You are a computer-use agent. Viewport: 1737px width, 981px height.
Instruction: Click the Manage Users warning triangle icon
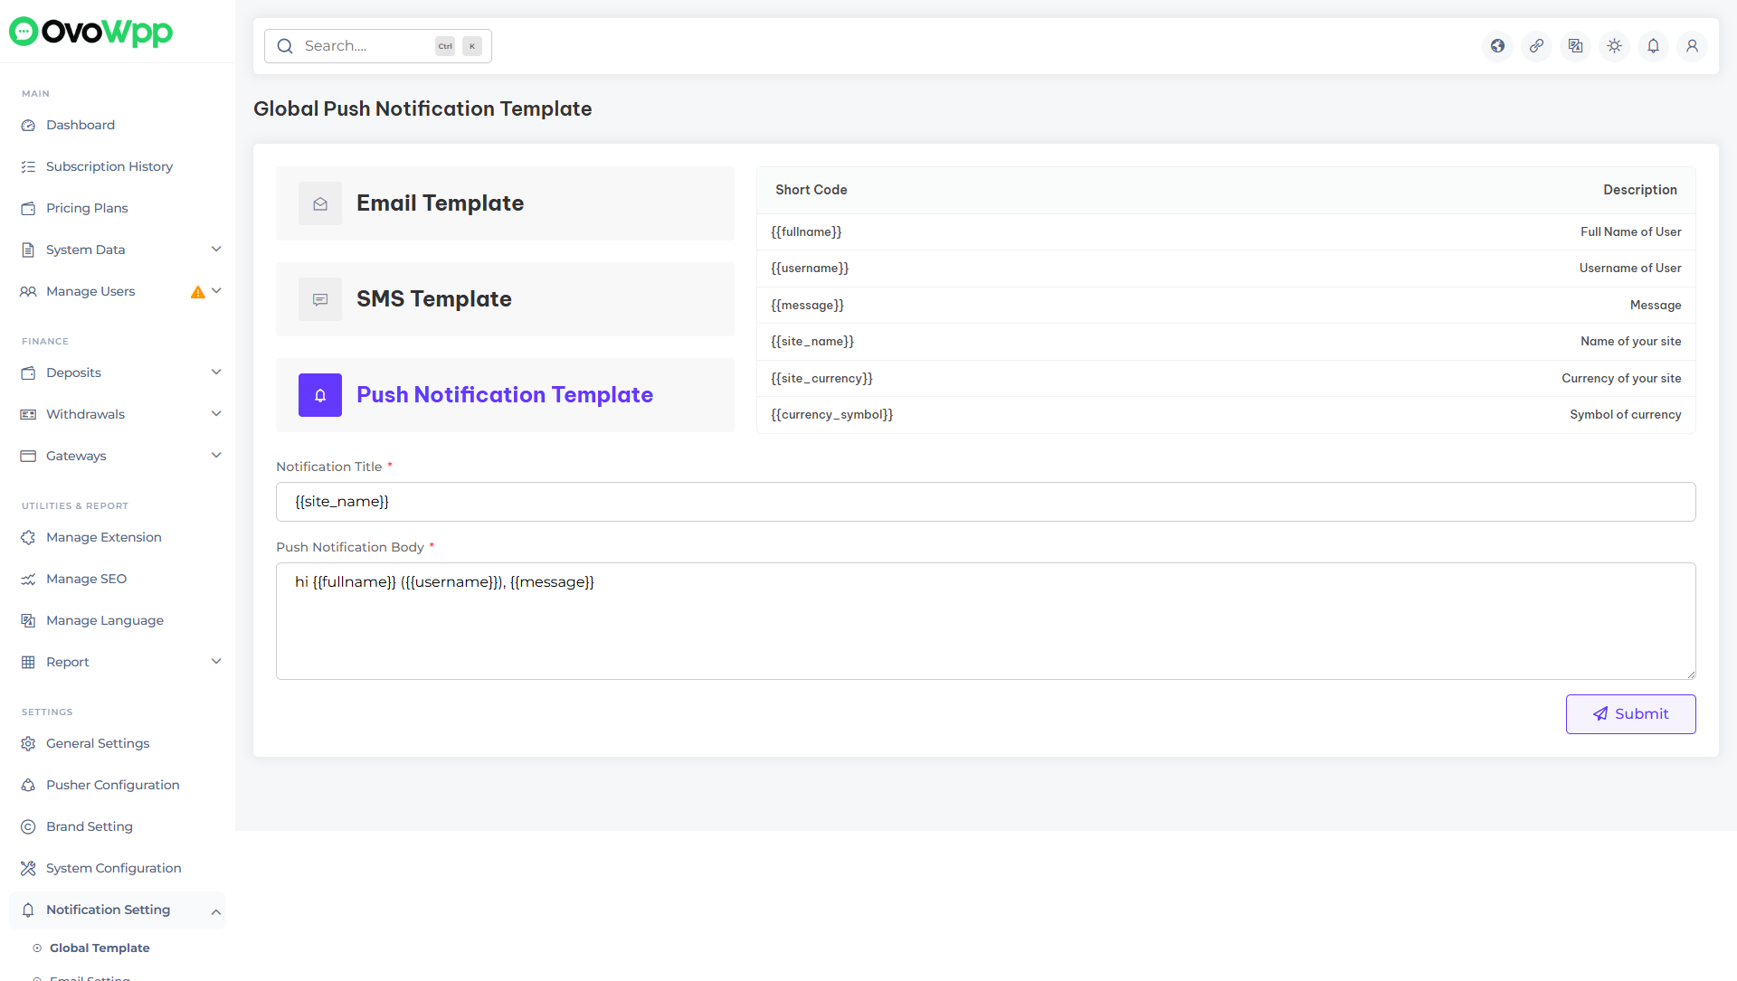pyautogui.click(x=197, y=292)
